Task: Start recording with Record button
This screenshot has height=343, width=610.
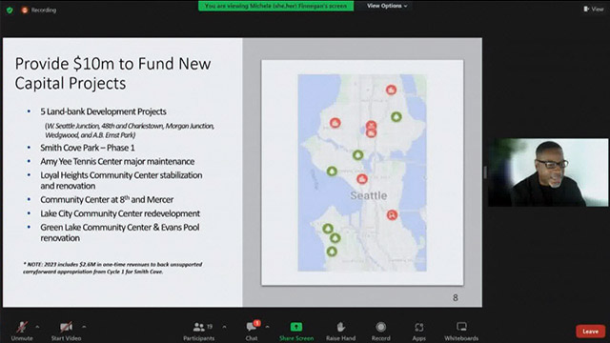Action: click(x=381, y=331)
